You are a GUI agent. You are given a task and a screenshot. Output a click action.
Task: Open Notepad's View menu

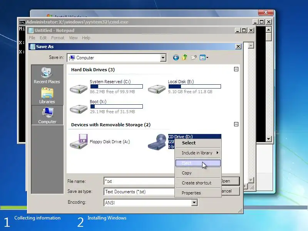73,38
